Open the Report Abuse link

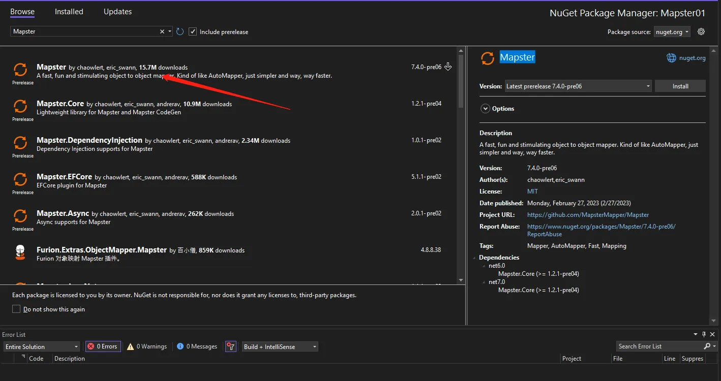click(602, 230)
